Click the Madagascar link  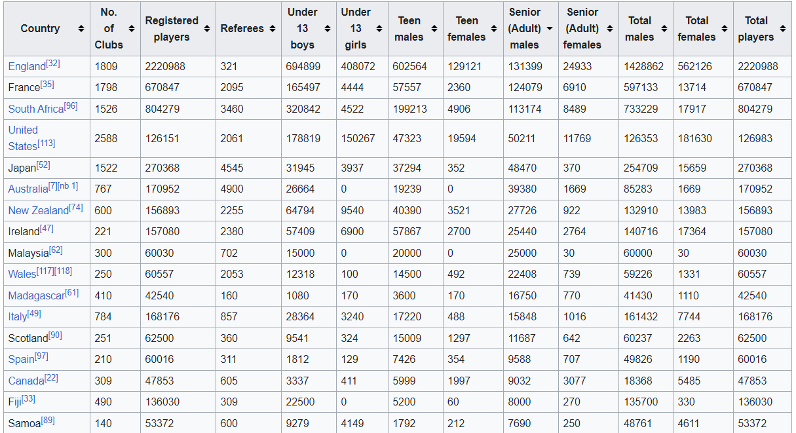pyautogui.click(x=37, y=296)
